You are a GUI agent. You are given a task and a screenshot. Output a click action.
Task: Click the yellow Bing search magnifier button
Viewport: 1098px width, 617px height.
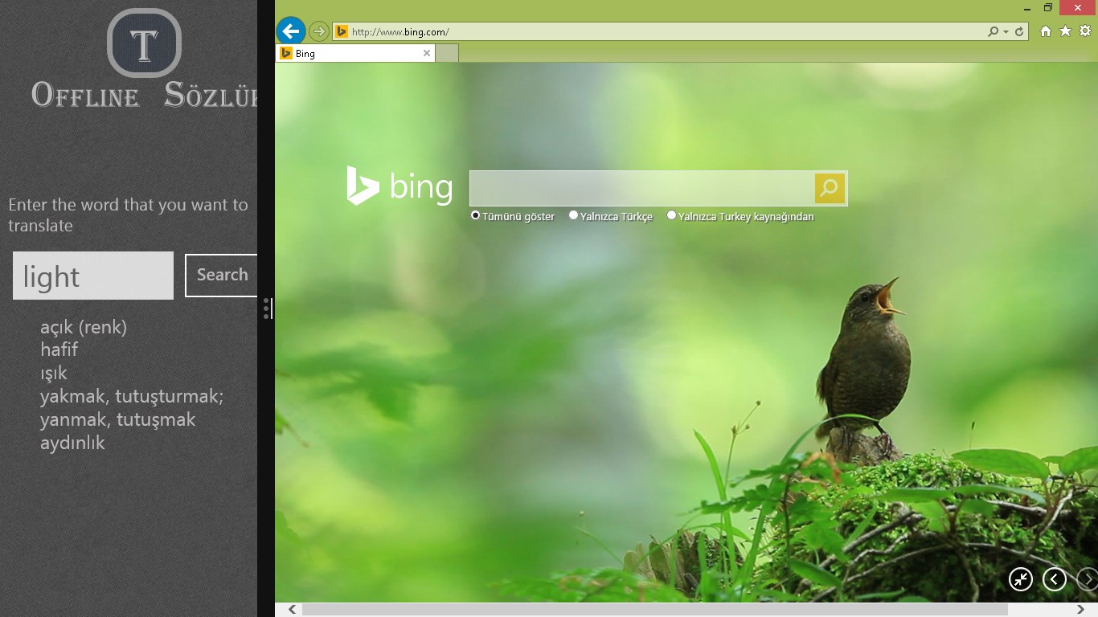click(x=830, y=188)
